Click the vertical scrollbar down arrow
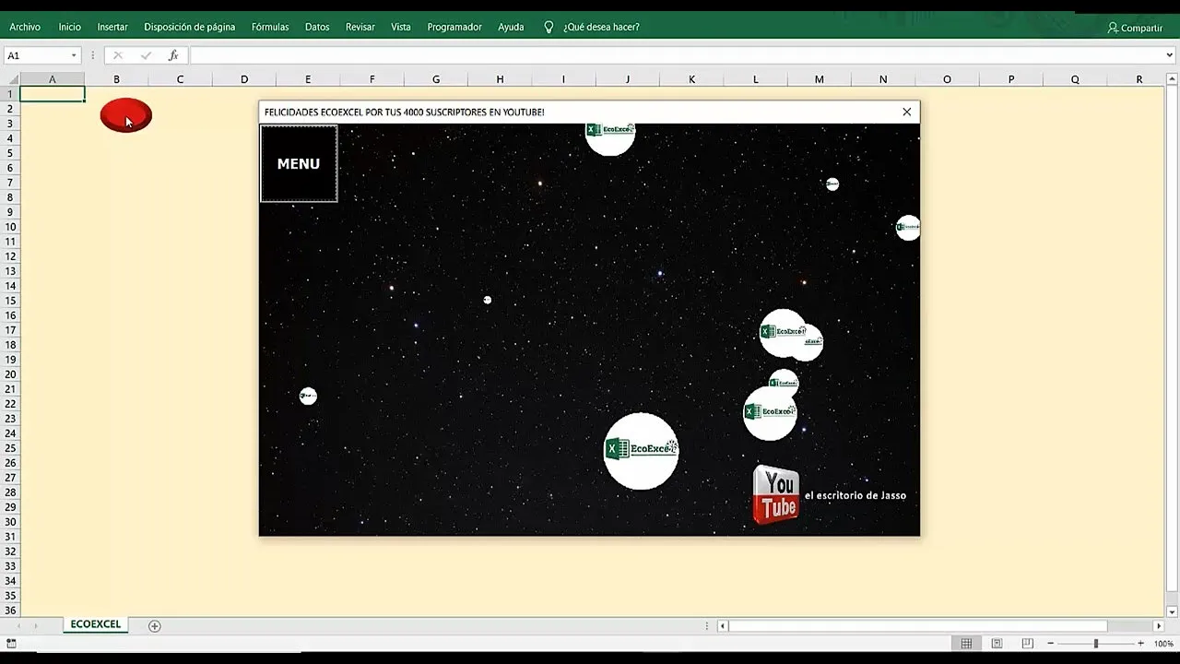 coord(1173,611)
